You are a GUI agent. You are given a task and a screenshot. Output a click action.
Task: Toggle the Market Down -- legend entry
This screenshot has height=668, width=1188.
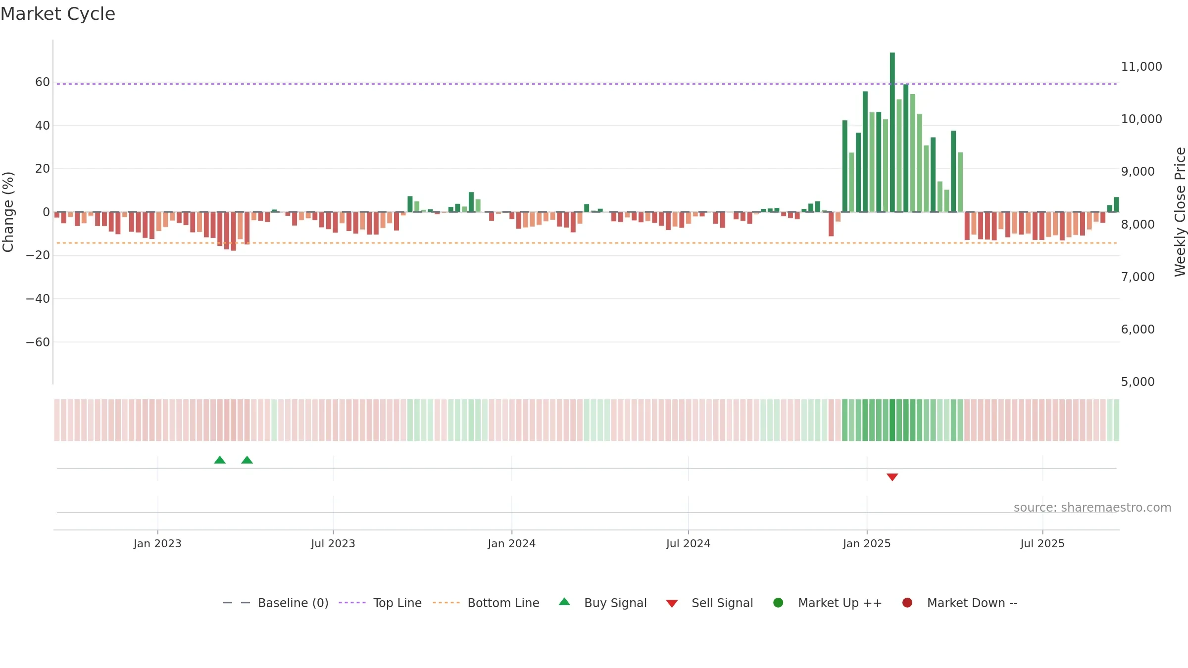point(960,603)
